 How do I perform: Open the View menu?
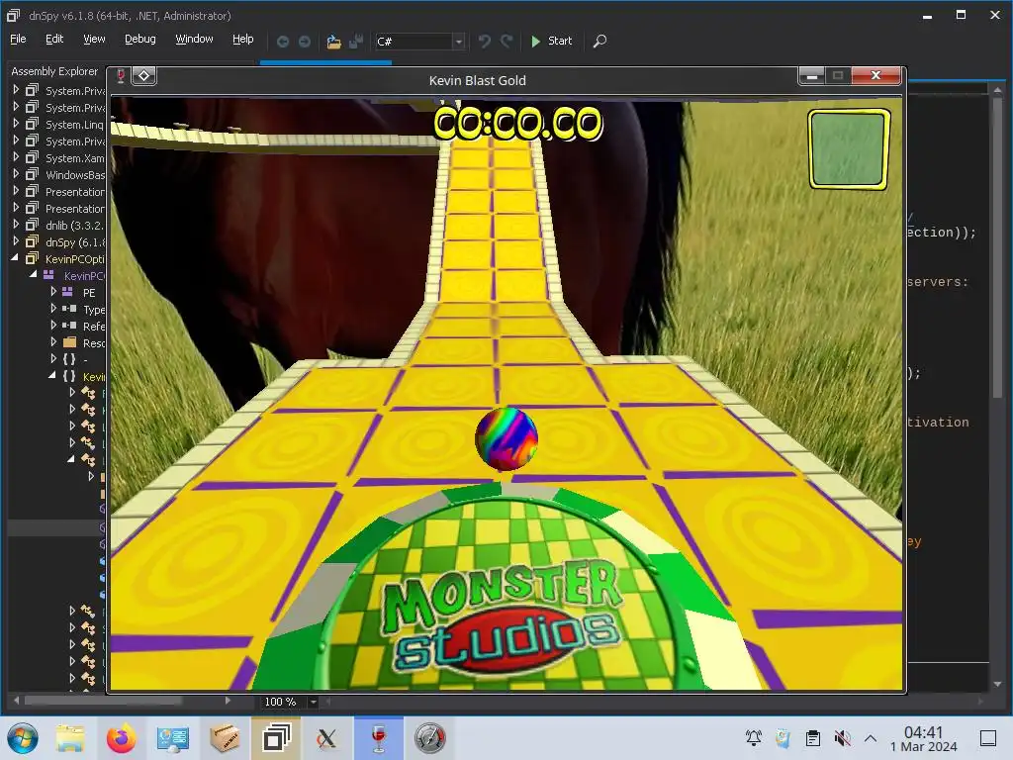[x=94, y=40]
